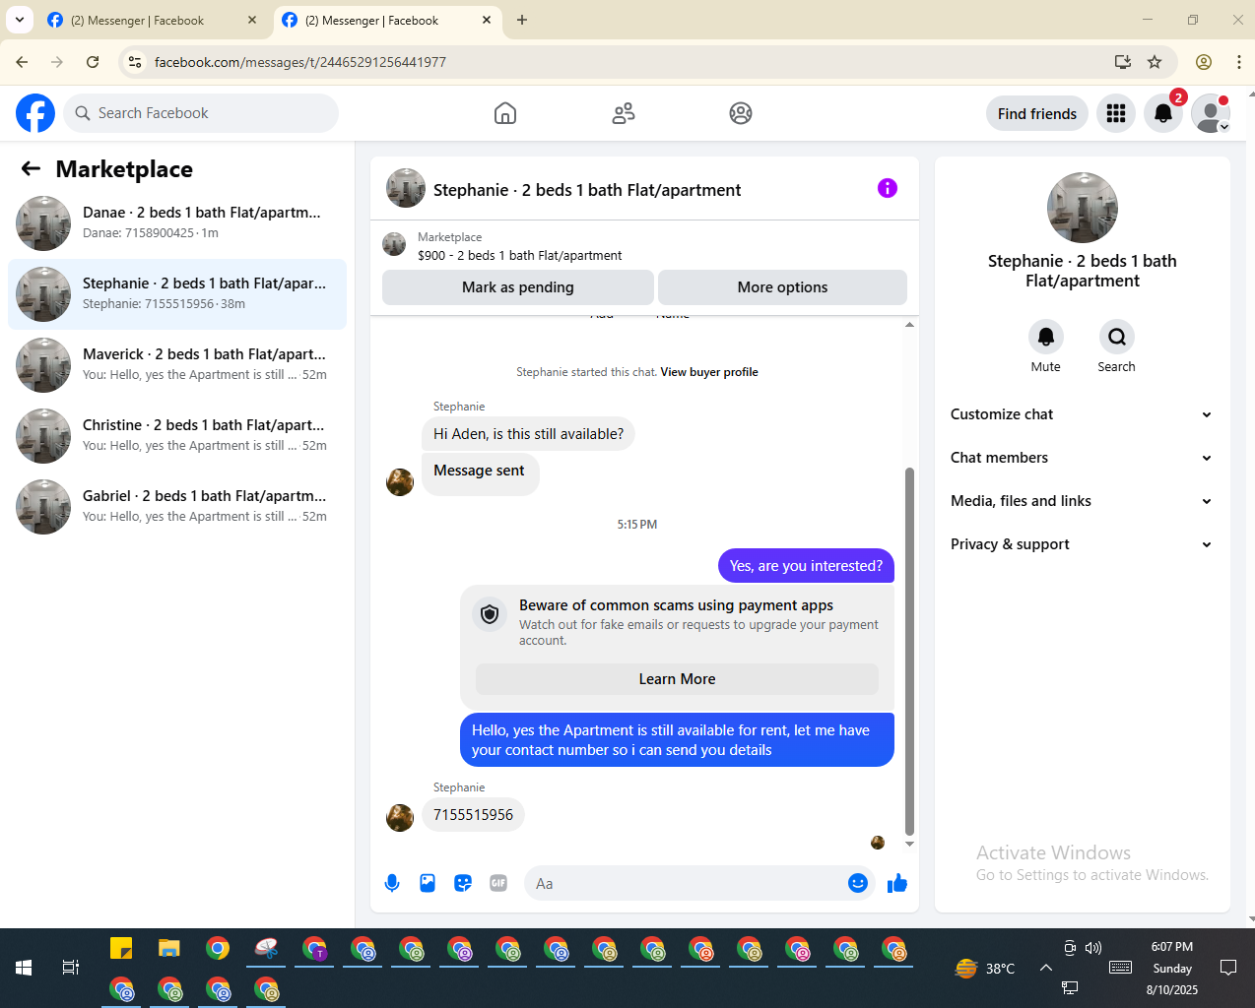Open the account profile avatar menu
Screen dimensions: 1255x1008
(x=1211, y=113)
